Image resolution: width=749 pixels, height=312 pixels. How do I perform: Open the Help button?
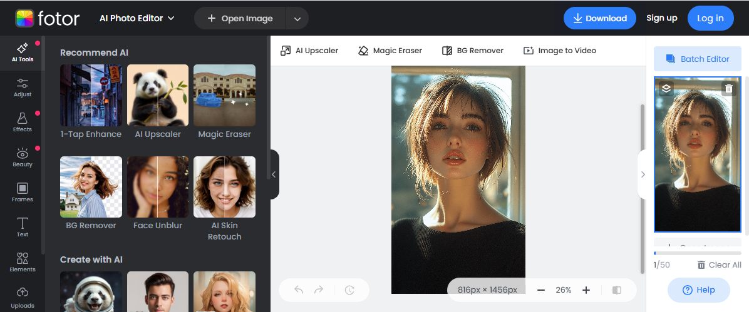pos(699,290)
